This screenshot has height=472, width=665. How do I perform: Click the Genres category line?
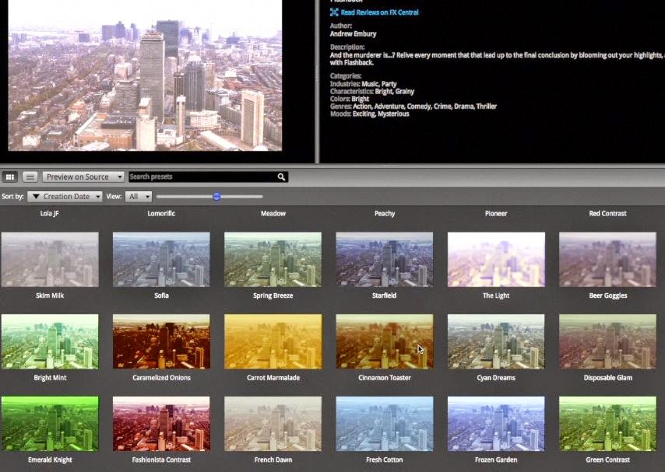click(413, 107)
